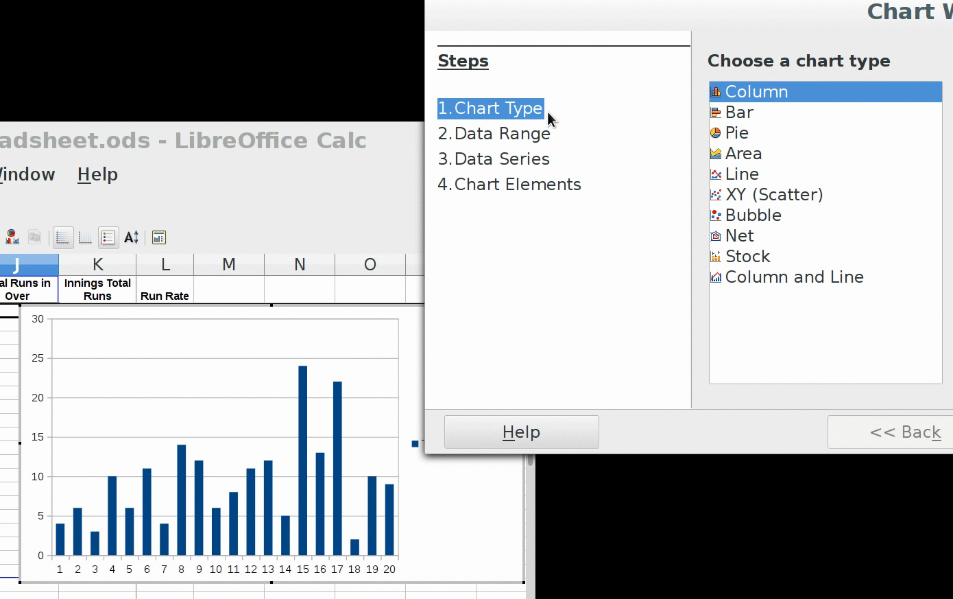Select the Bar chart type
Screen dimensions: 953x599
[x=739, y=113]
